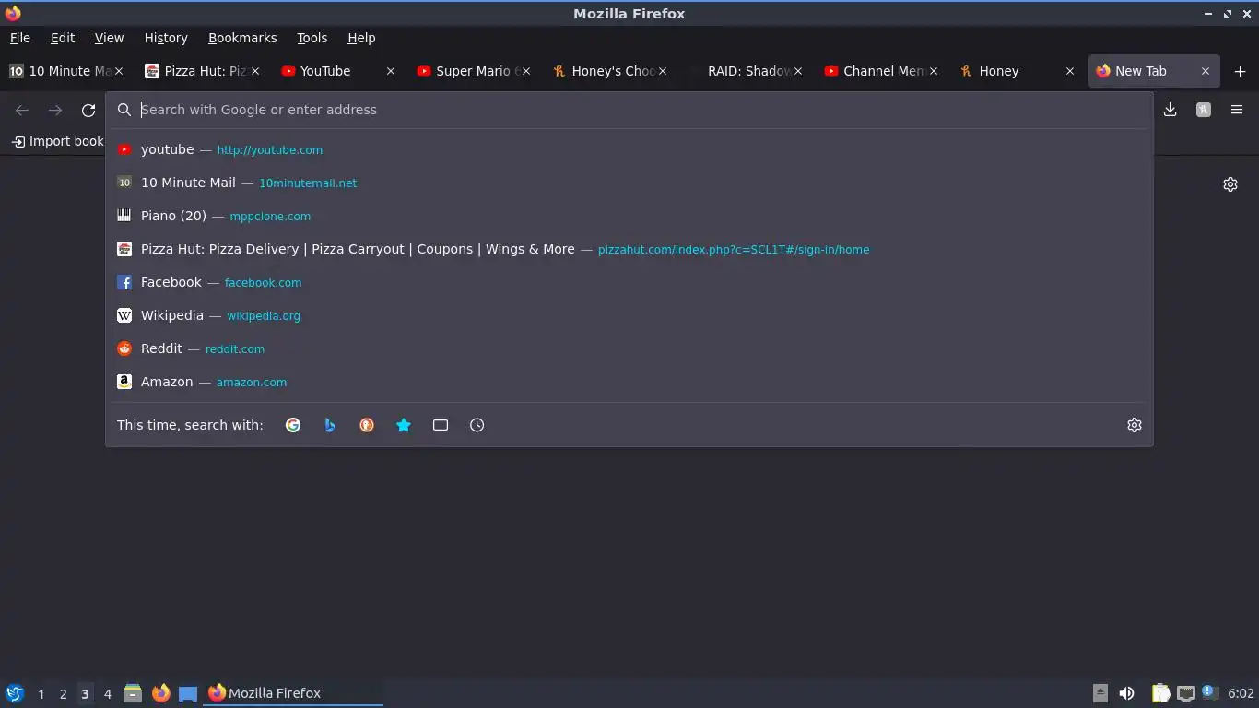
Task: Open network status tray icon
Action: 1186,693
